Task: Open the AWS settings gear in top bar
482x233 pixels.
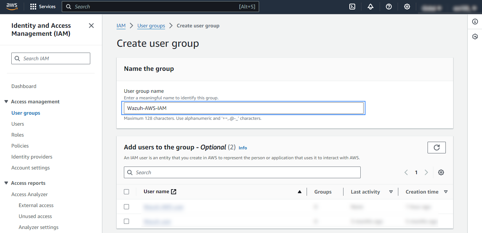Action: [407, 6]
